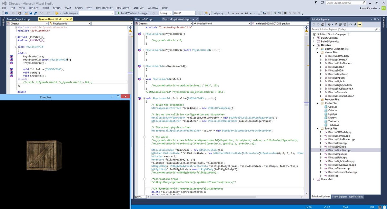The height and width of the screenshot is (209, 387).
Task: Click the Find in Files toolbar icon
Action: coord(206,13)
